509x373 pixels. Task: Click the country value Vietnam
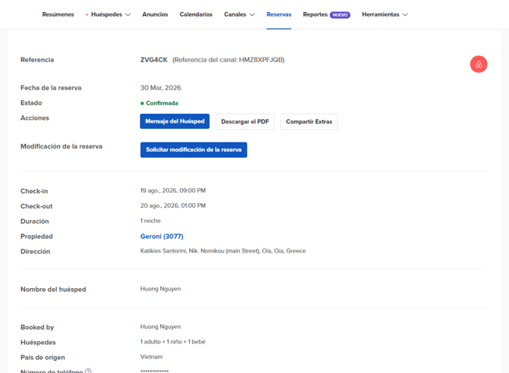coord(151,357)
